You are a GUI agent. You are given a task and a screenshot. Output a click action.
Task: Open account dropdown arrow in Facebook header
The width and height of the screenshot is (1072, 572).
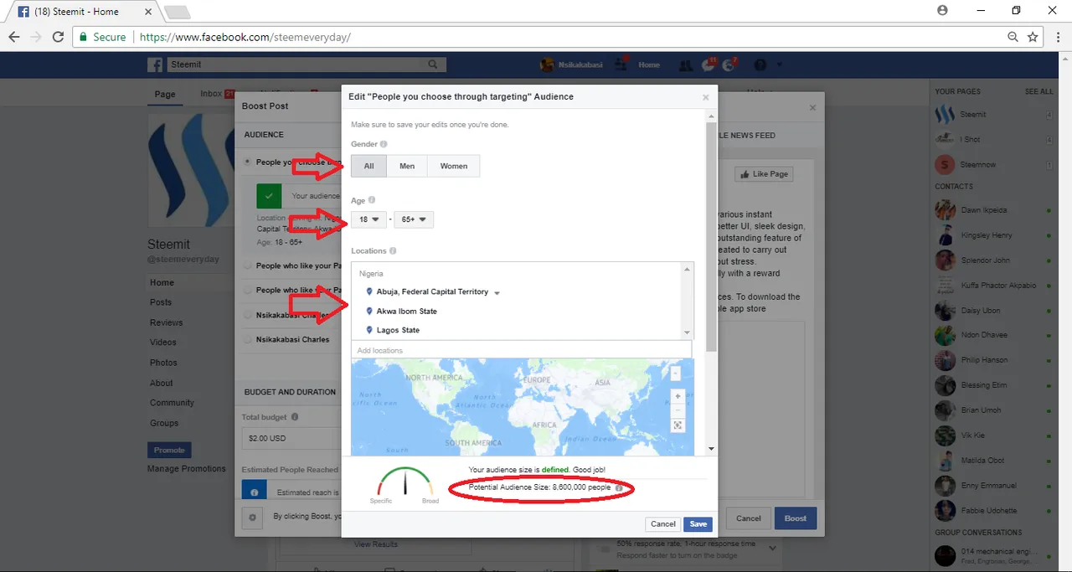[x=780, y=64]
